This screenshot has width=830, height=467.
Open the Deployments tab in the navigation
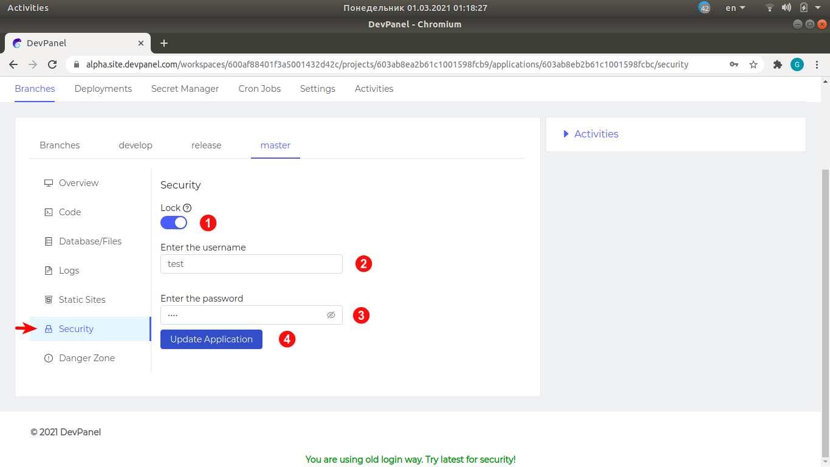point(103,89)
